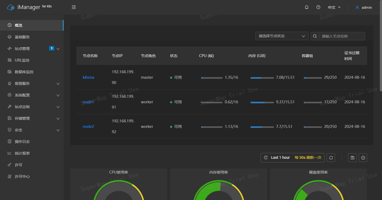Click the 内存使用率 gauge chart
The image size is (382, 200).
pyautogui.click(x=219, y=190)
